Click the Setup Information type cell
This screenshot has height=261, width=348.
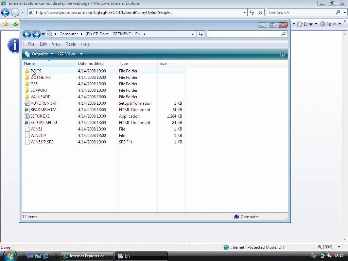[135, 103]
